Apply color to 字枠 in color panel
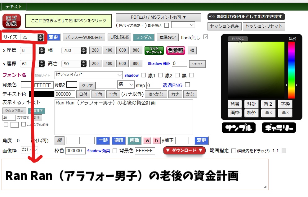 (285, 104)
